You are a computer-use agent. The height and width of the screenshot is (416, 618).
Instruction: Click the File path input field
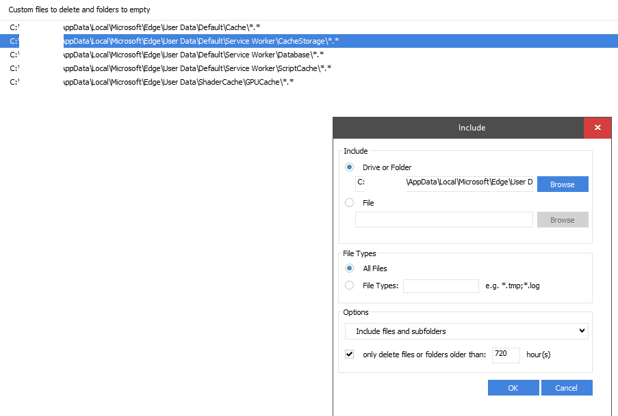click(443, 220)
